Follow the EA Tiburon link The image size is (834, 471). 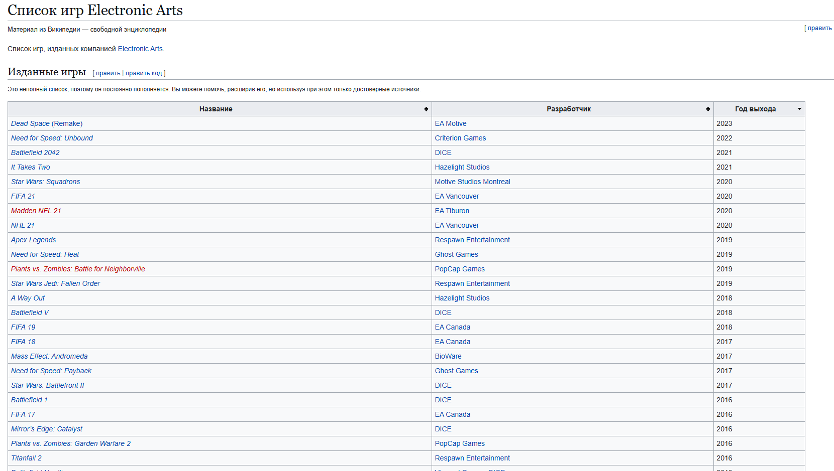click(x=452, y=211)
